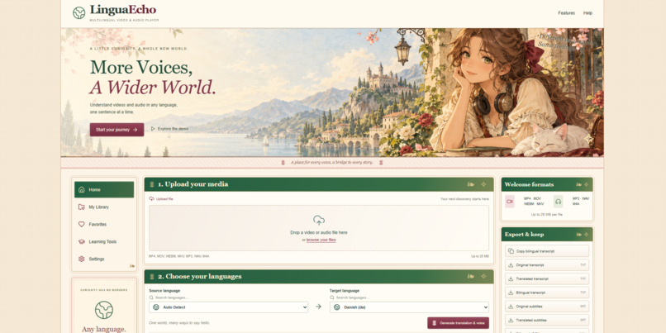Click the 'Your next discovery starts here' text

tap(464, 199)
